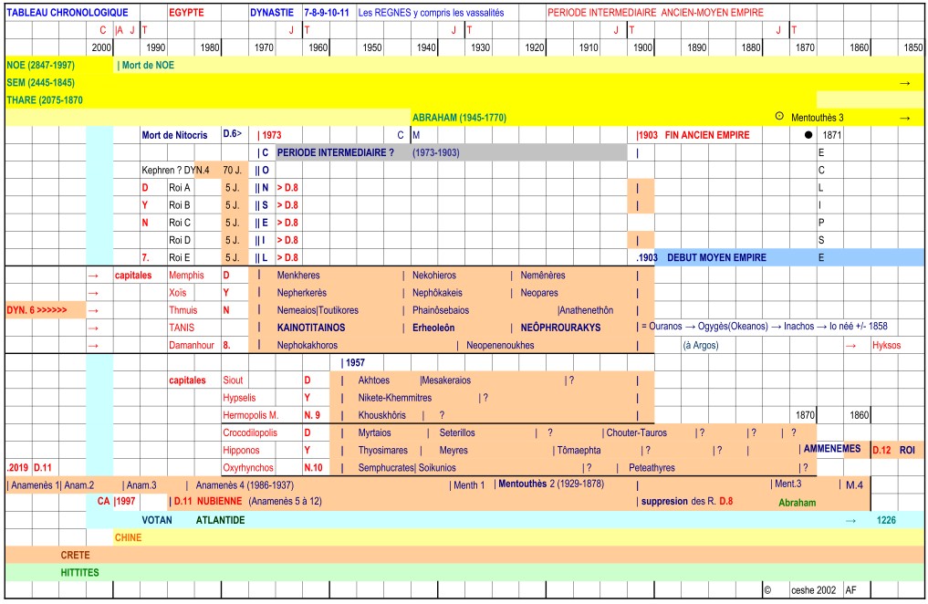This screenshot has width=928, height=604.
Task: Select the "Nikete-Khemmitres" king name
Action: pos(395,398)
